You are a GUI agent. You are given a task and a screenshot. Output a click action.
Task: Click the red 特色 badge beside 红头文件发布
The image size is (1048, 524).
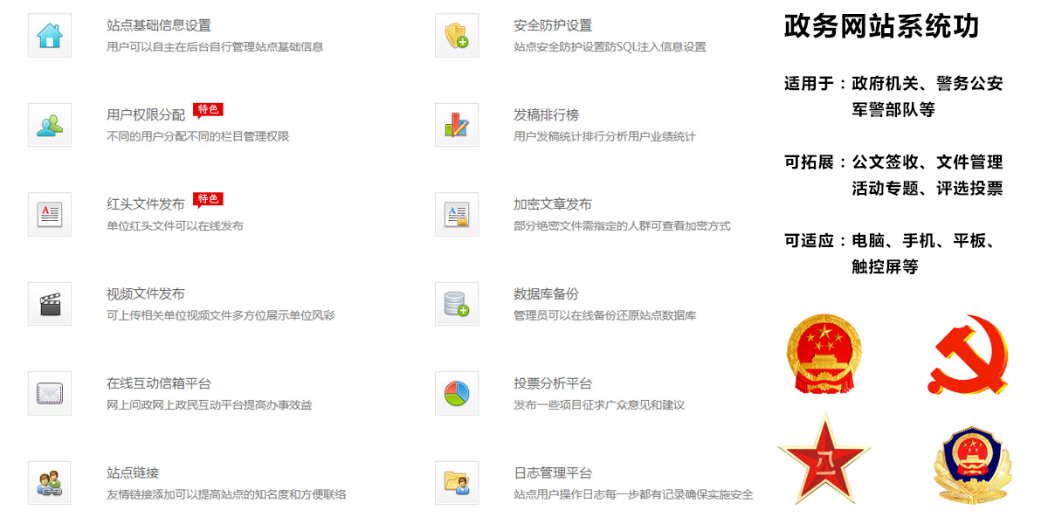[208, 200]
